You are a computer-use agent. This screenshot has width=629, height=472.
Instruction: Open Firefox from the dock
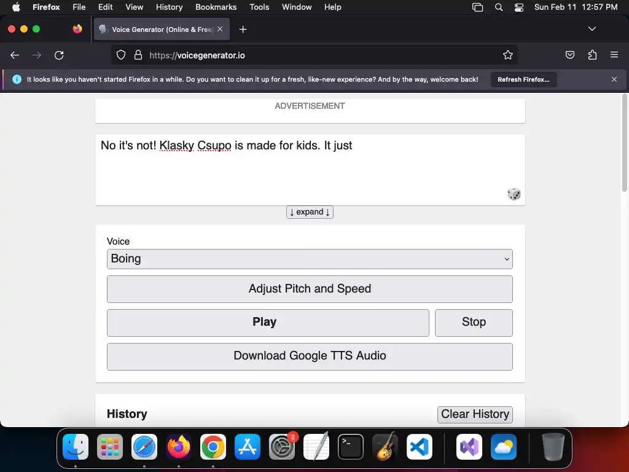[179, 447]
